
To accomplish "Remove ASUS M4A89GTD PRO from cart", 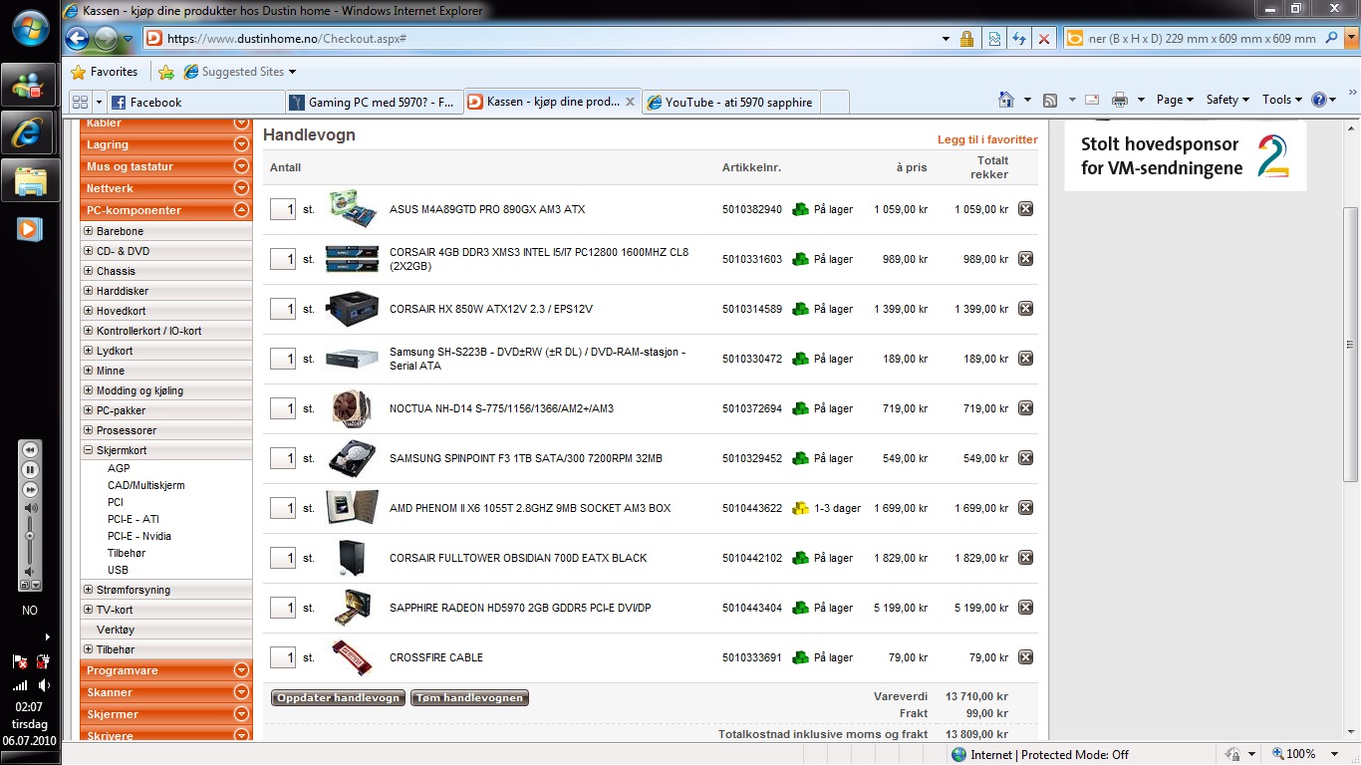I will (1025, 209).
